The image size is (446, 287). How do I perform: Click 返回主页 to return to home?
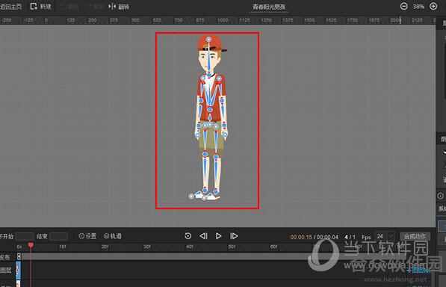tap(10, 7)
